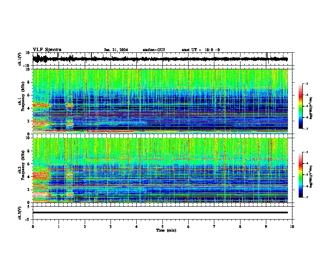
Task: Click the ch.2 color bar log(PSD) label
Action: (311, 177)
